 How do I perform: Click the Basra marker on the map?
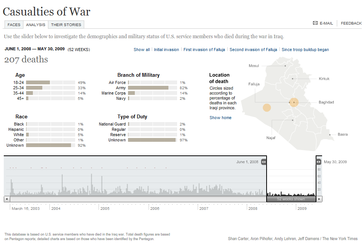[x=330, y=135]
